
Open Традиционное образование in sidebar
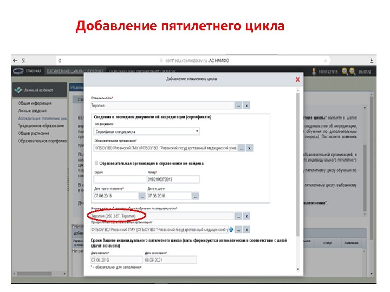pyautogui.click(x=41, y=126)
